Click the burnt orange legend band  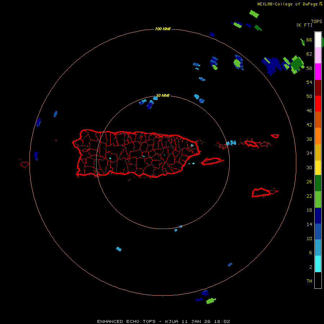point(318,120)
